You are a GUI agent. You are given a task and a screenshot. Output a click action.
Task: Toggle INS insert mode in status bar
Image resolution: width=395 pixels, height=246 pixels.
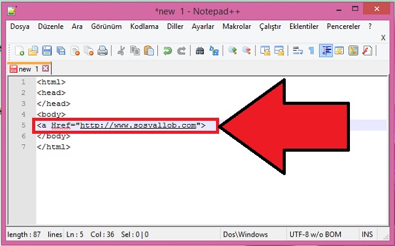[367, 234]
